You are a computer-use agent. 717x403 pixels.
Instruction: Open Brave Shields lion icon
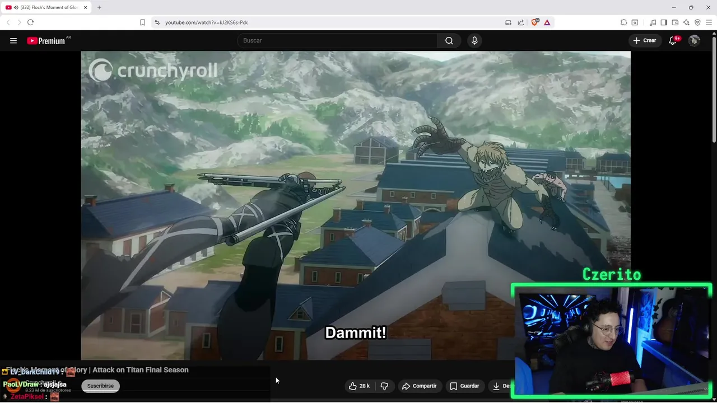coord(535,22)
